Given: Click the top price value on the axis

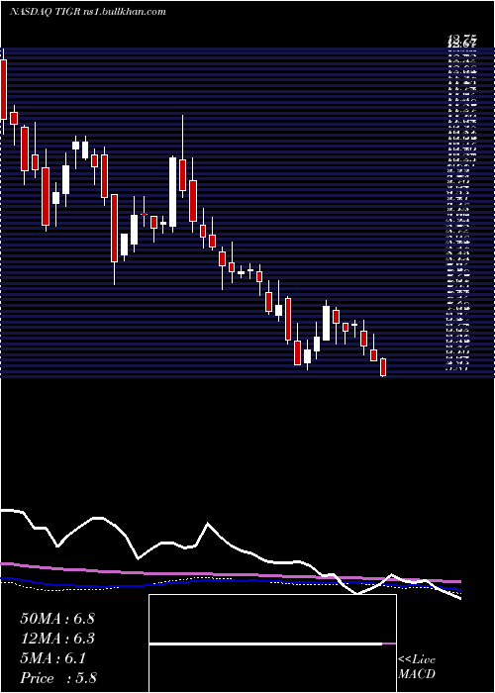Looking at the screenshot, I should [x=461, y=42].
